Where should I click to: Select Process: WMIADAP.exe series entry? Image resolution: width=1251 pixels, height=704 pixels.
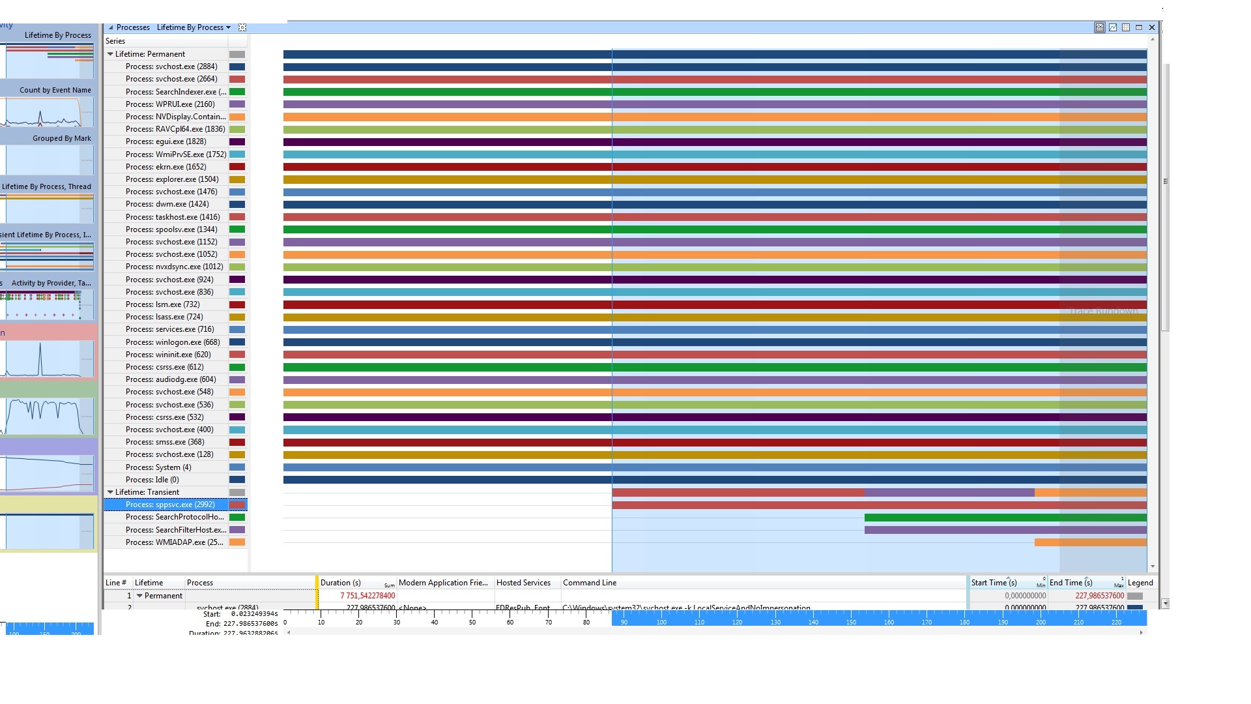174,542
